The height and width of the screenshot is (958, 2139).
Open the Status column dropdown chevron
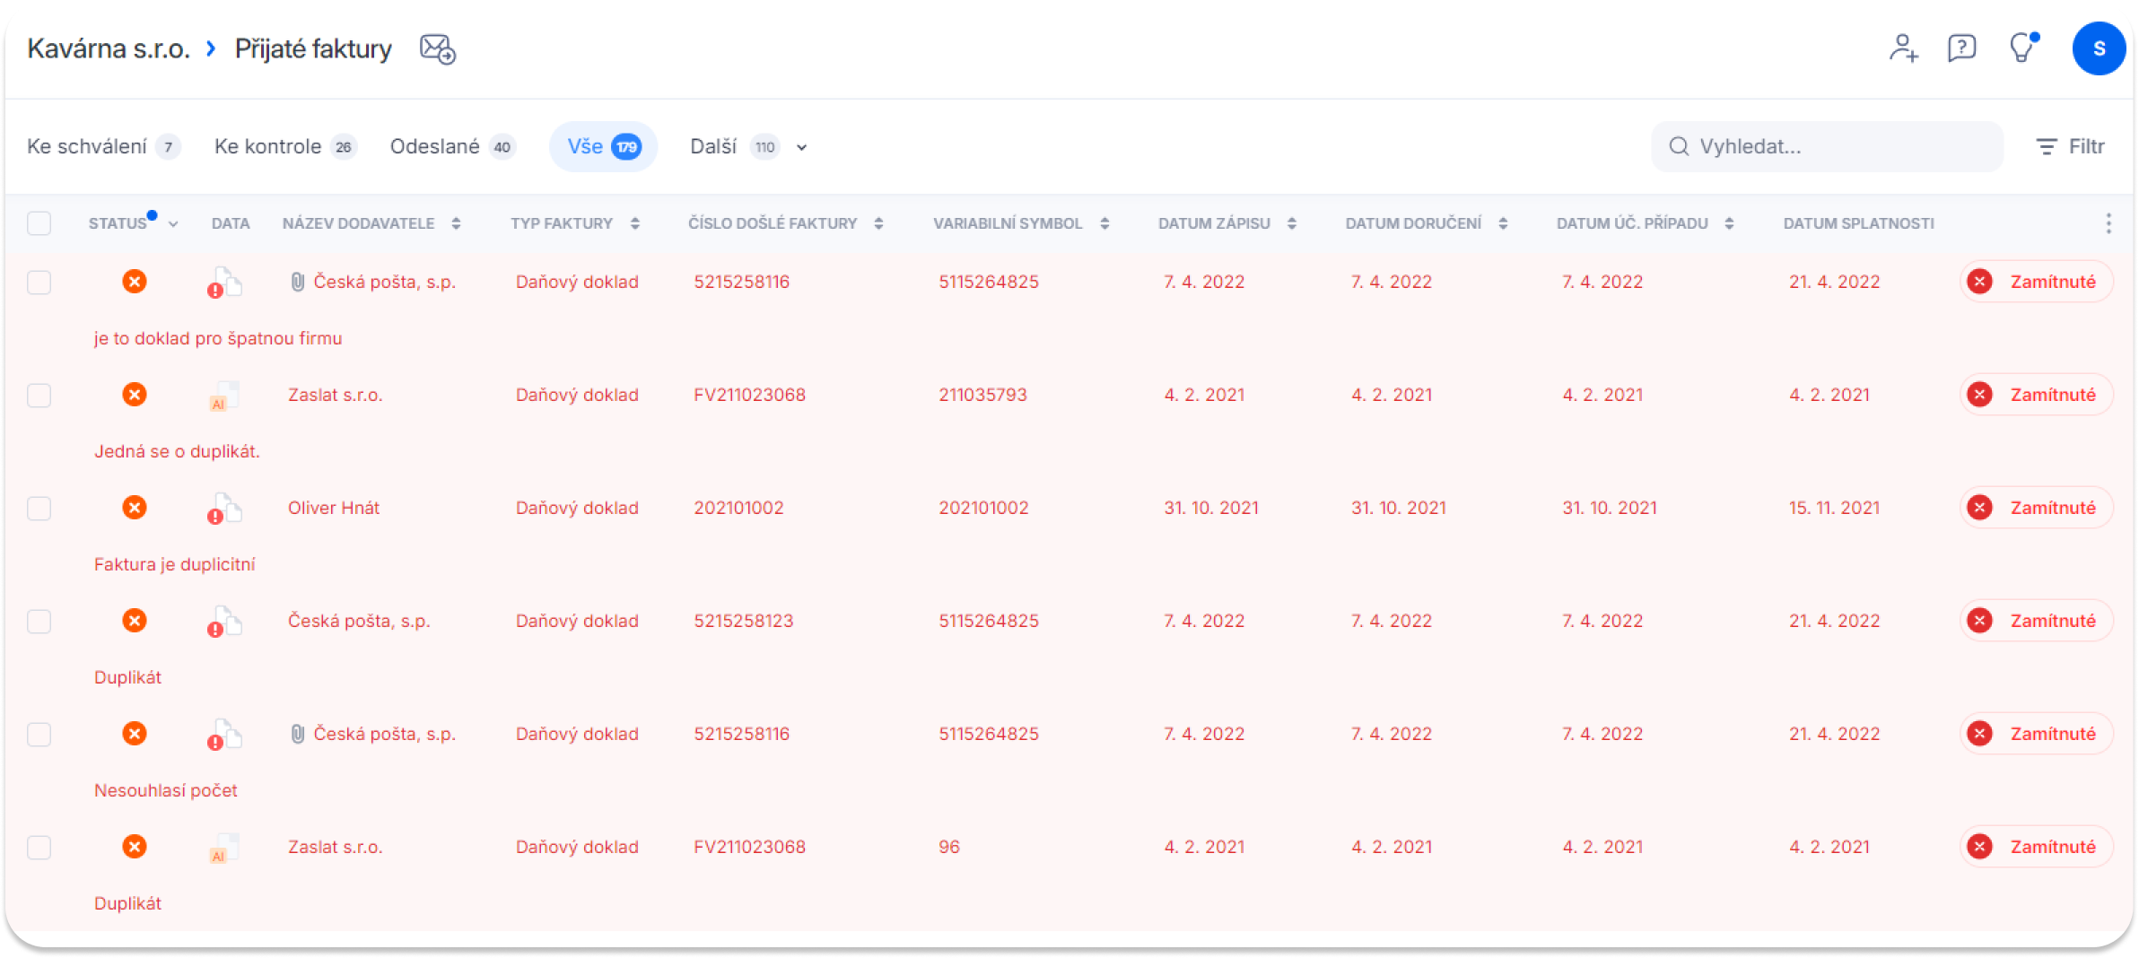(173, 224)
